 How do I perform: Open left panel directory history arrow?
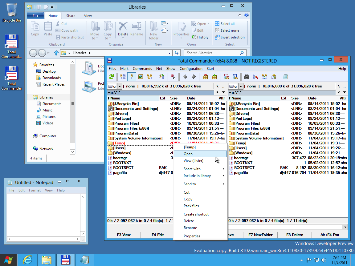[x=223, y=92]
